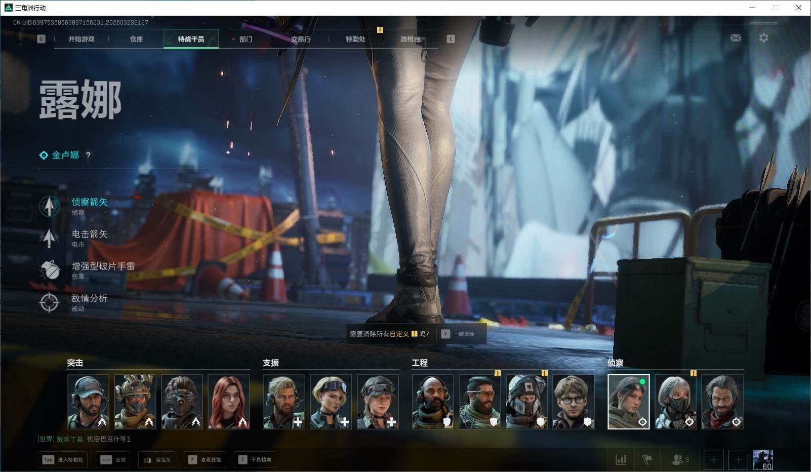Click the 侦察 class heading
The width and height of the screenshot is (811, 472).
coord(616,363)
